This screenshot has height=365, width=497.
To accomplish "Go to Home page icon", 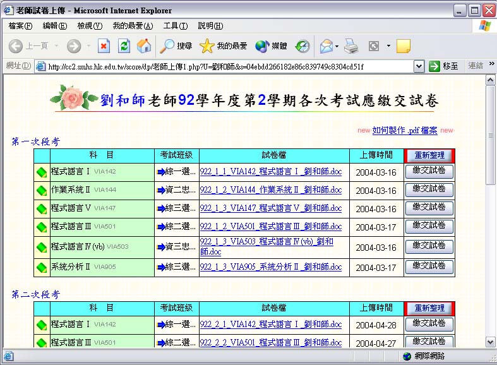I will 144,45.
